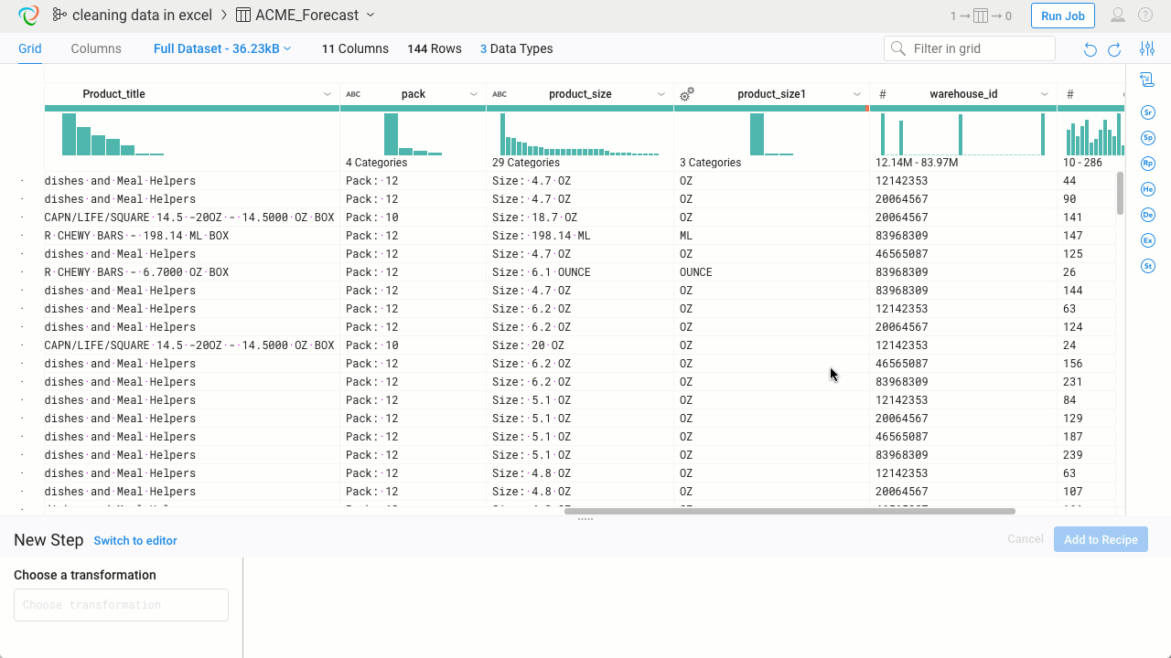The width and height of the screenshot is (1171, 658).
Task: Open the Trifacta home logo
Action: 29,16
